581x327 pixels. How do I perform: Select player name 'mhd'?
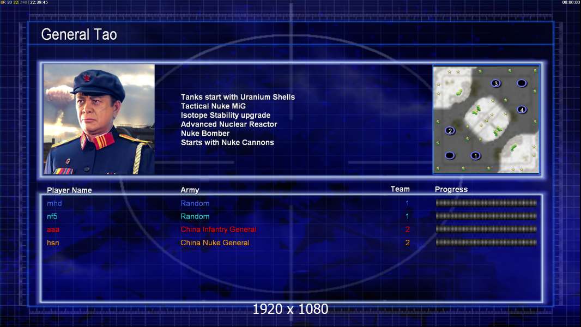pos(54,203)
